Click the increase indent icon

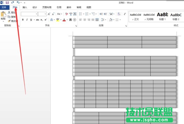point(105,14)
